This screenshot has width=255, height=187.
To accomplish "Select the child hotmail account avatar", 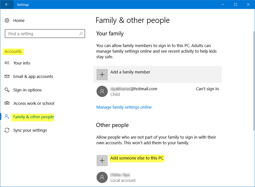I will pos(102,92).
